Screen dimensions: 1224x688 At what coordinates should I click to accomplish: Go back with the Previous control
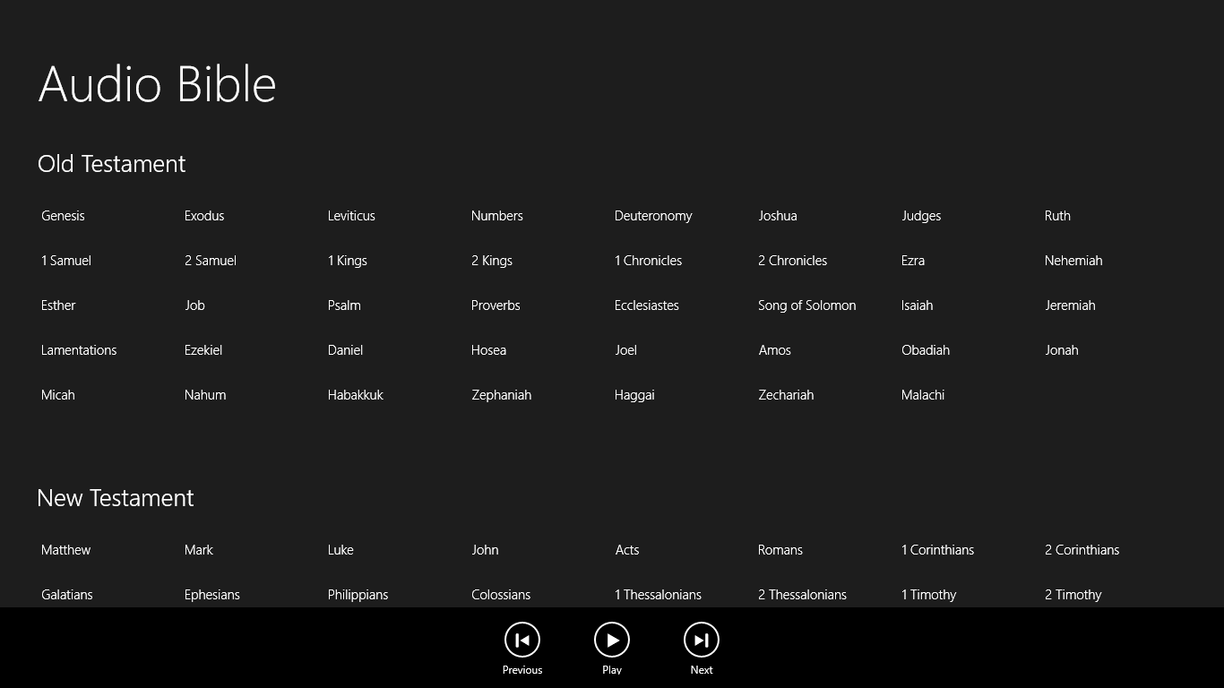coord(522,640)
